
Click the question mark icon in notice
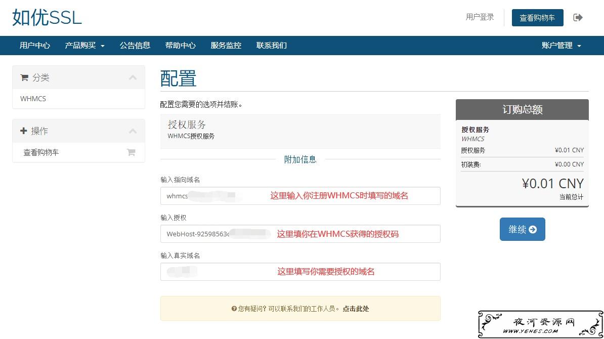234,309
